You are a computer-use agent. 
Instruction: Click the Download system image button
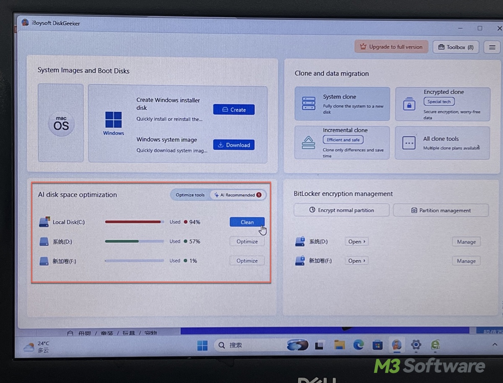point(234,145)
